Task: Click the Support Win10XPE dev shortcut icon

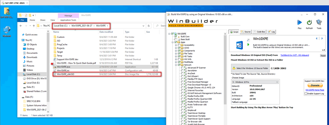Action: 55,59
